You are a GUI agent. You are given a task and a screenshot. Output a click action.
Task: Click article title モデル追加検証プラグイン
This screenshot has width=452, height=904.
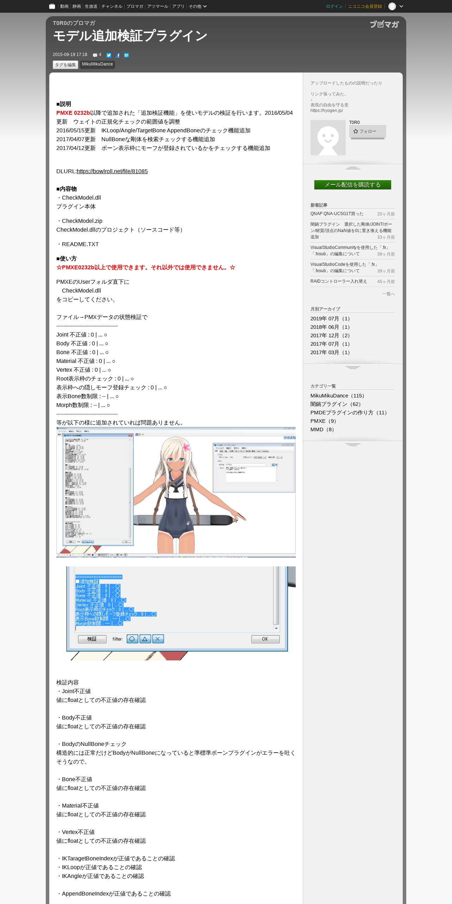pos(130,36)
